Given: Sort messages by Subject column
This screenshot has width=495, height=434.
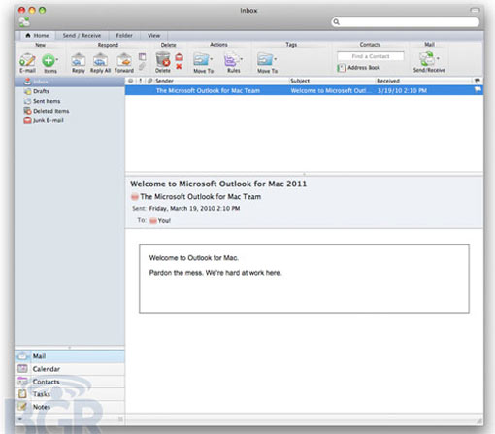Looking at the screenshot, I should click(x=300, y=81).
